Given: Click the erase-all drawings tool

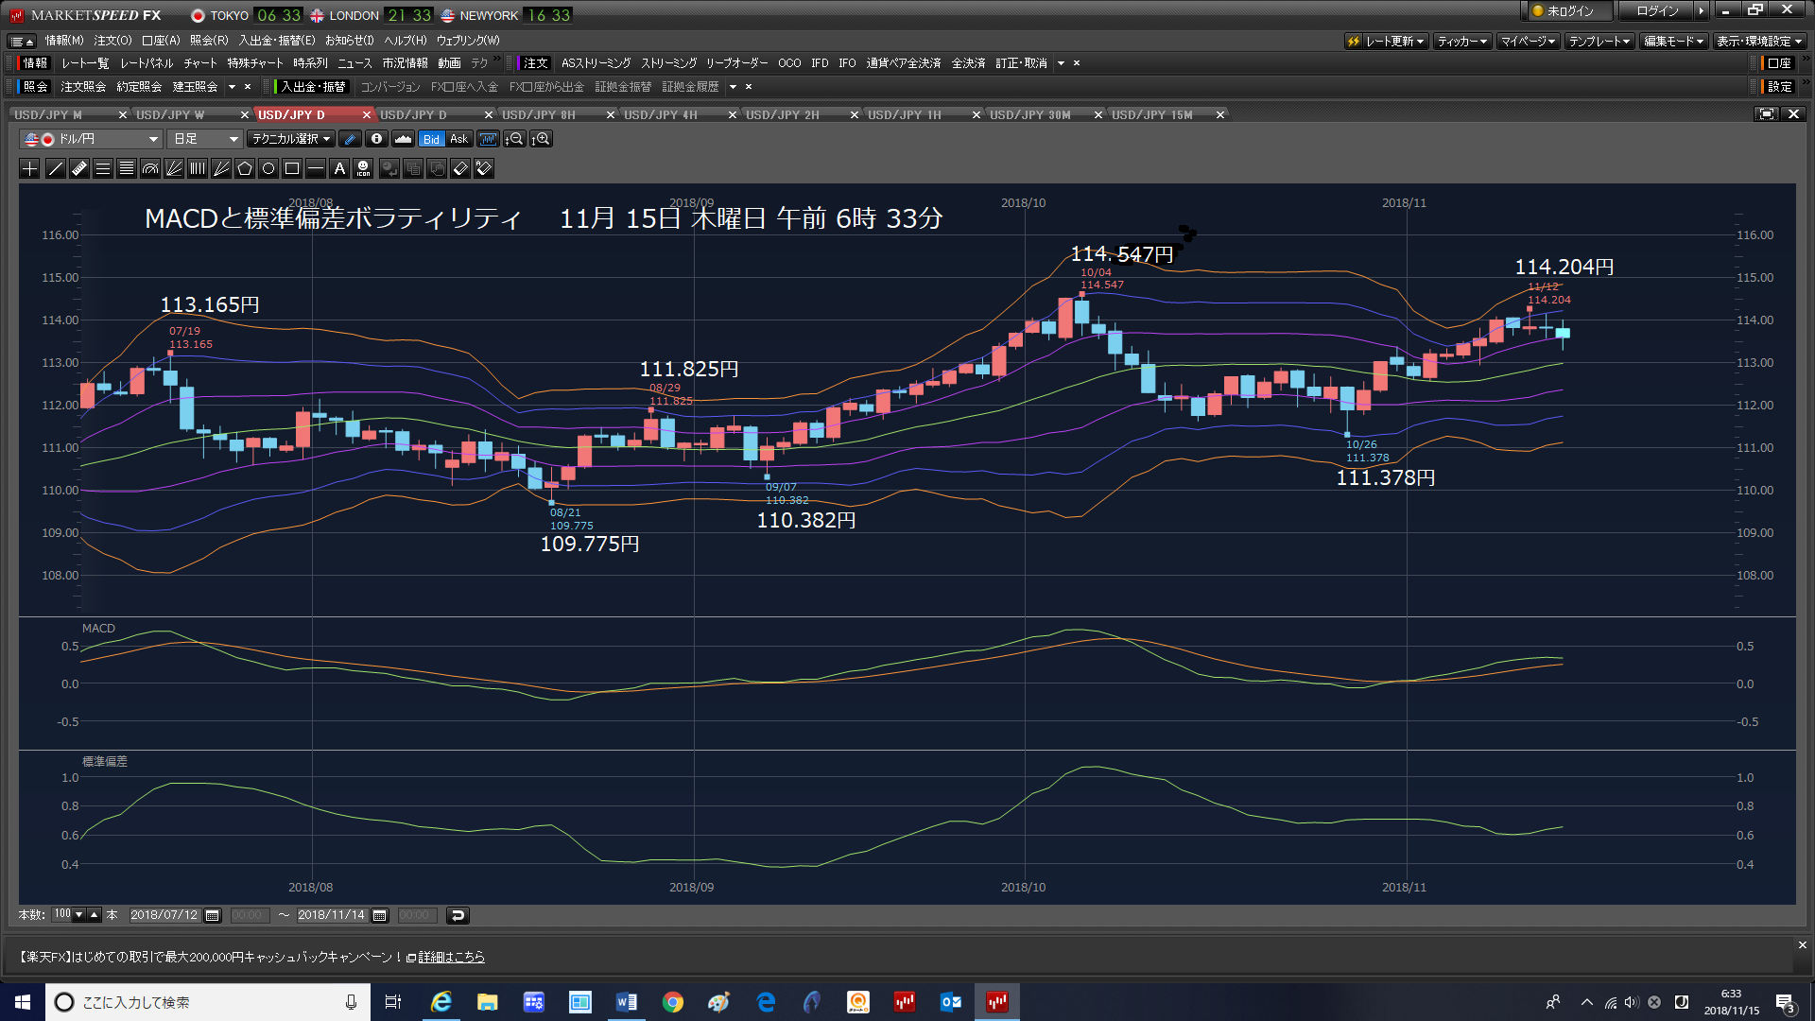Looking at the screenshot, I should click(484, 168).
